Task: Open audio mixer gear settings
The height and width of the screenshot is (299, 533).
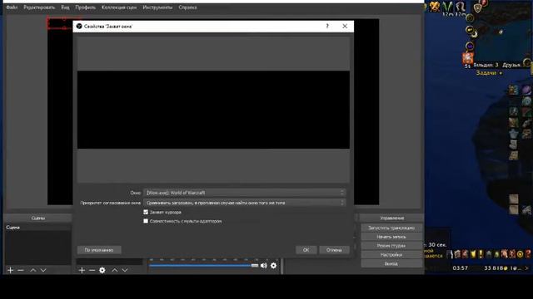Action: [274, 266]
